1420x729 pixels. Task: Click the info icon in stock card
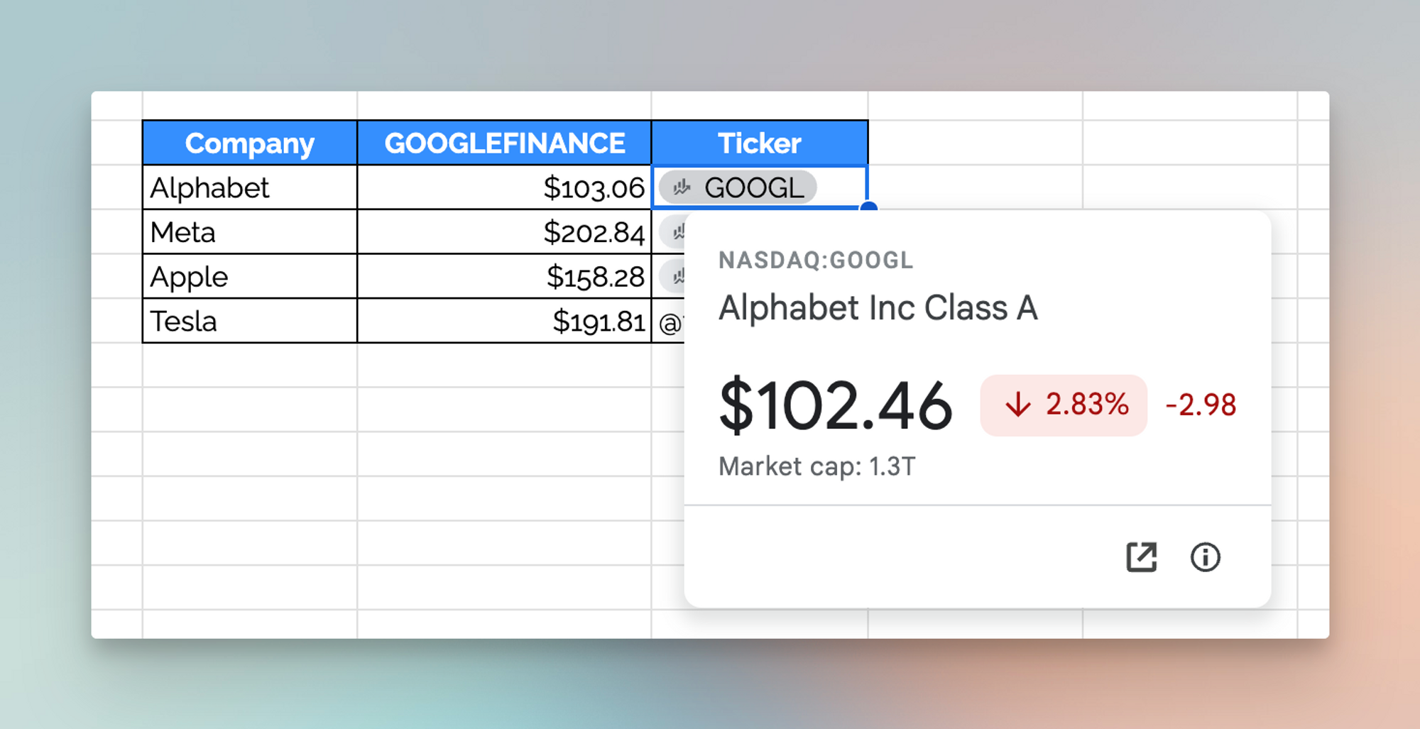[1205, 557]
